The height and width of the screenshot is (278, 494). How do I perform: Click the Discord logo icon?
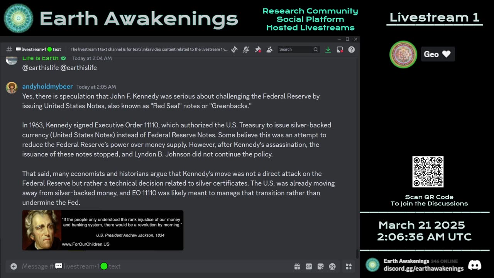[x=475, y=265]
